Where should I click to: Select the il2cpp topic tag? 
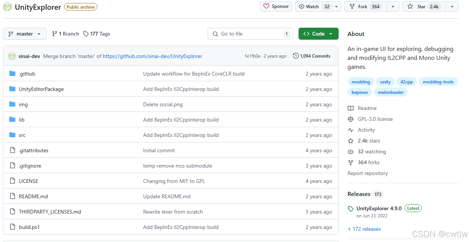click(406, 82)
